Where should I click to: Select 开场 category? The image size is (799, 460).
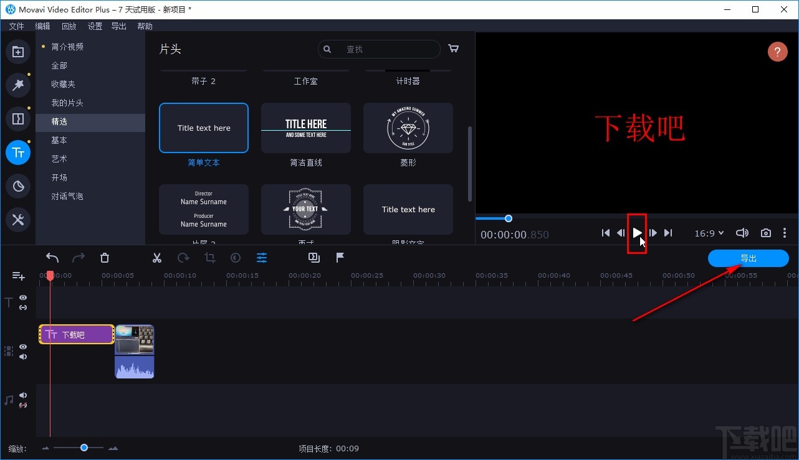tap(59, 177)
